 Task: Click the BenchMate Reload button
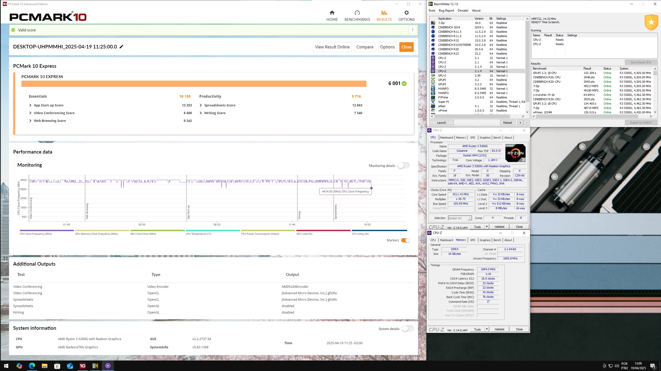(507, 123)
